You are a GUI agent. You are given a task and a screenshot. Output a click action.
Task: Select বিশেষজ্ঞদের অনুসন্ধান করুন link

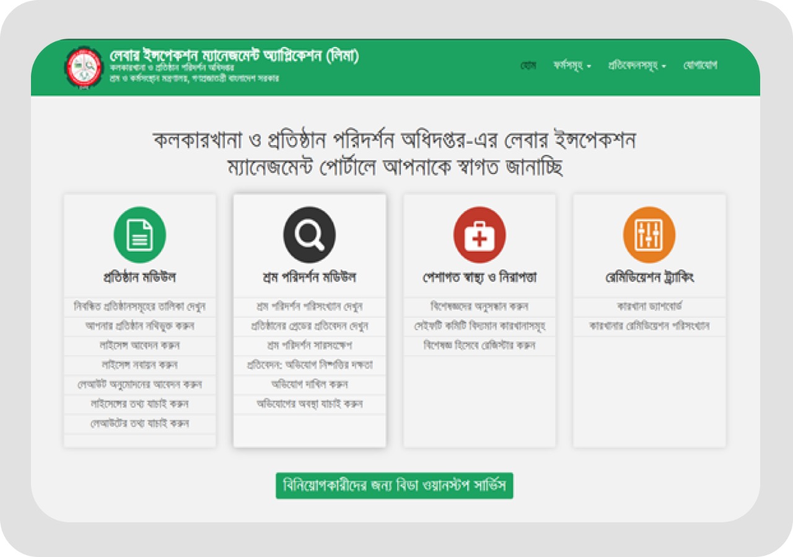coord(479,307)
